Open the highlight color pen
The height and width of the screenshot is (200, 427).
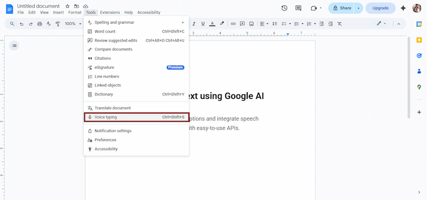222,23
